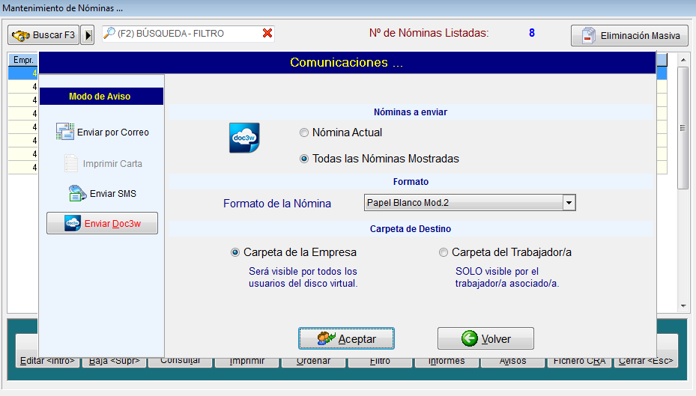Screen dimensions: 696x396
Task: Click into the Búsqueda - Filtro field
Action: tap(187, 34)
